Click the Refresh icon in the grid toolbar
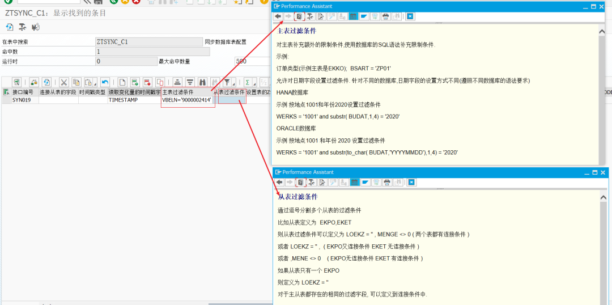 point(46,82)
